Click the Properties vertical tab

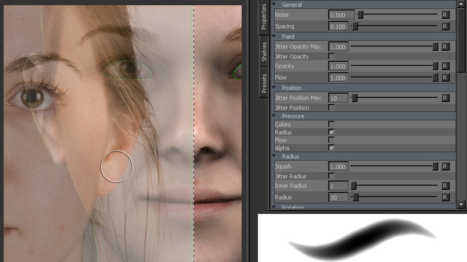264,17
